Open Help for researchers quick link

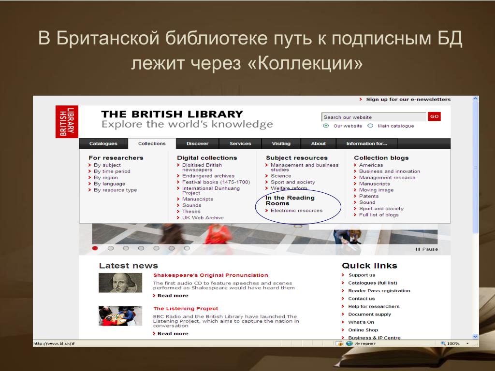point(374,306)
